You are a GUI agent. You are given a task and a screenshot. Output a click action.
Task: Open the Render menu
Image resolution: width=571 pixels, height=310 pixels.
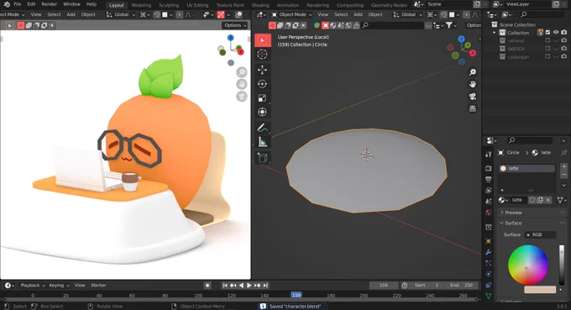click(x=50, y=4)
